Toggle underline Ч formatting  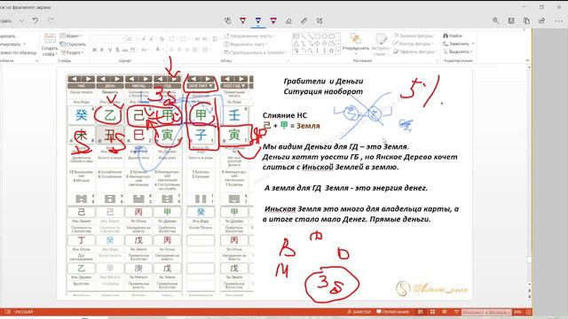109,50
